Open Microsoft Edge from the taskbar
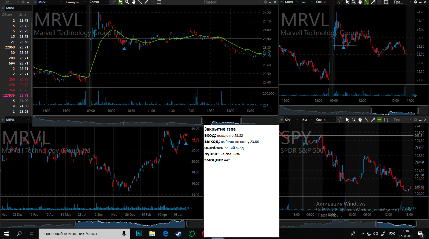429x239 pixels. 165,234
